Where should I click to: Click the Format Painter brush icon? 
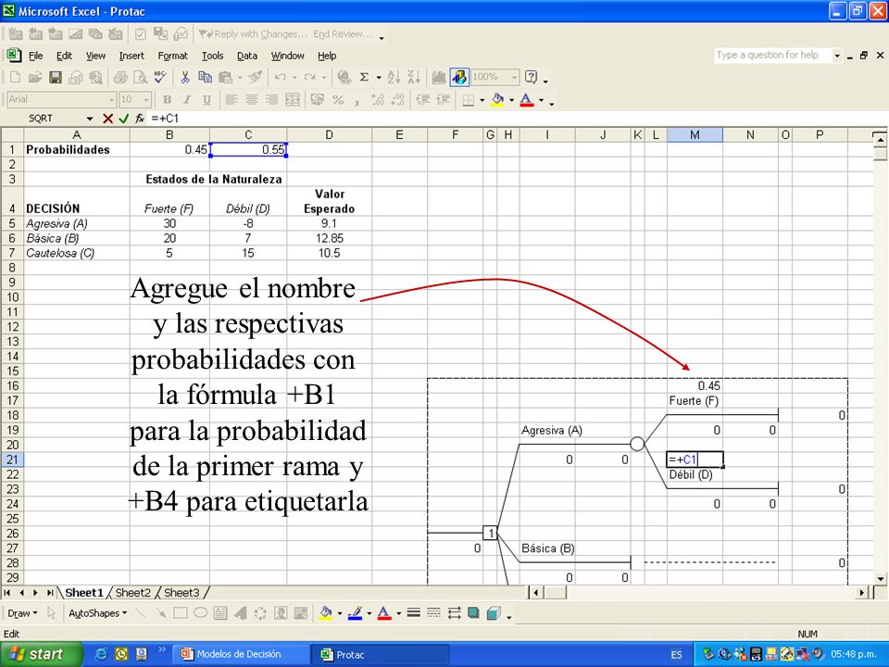pos(256,77)
